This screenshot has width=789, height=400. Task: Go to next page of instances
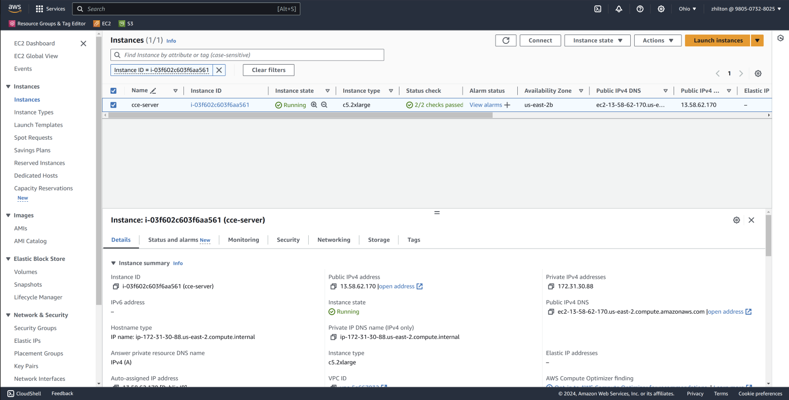(x=741, y=73)
